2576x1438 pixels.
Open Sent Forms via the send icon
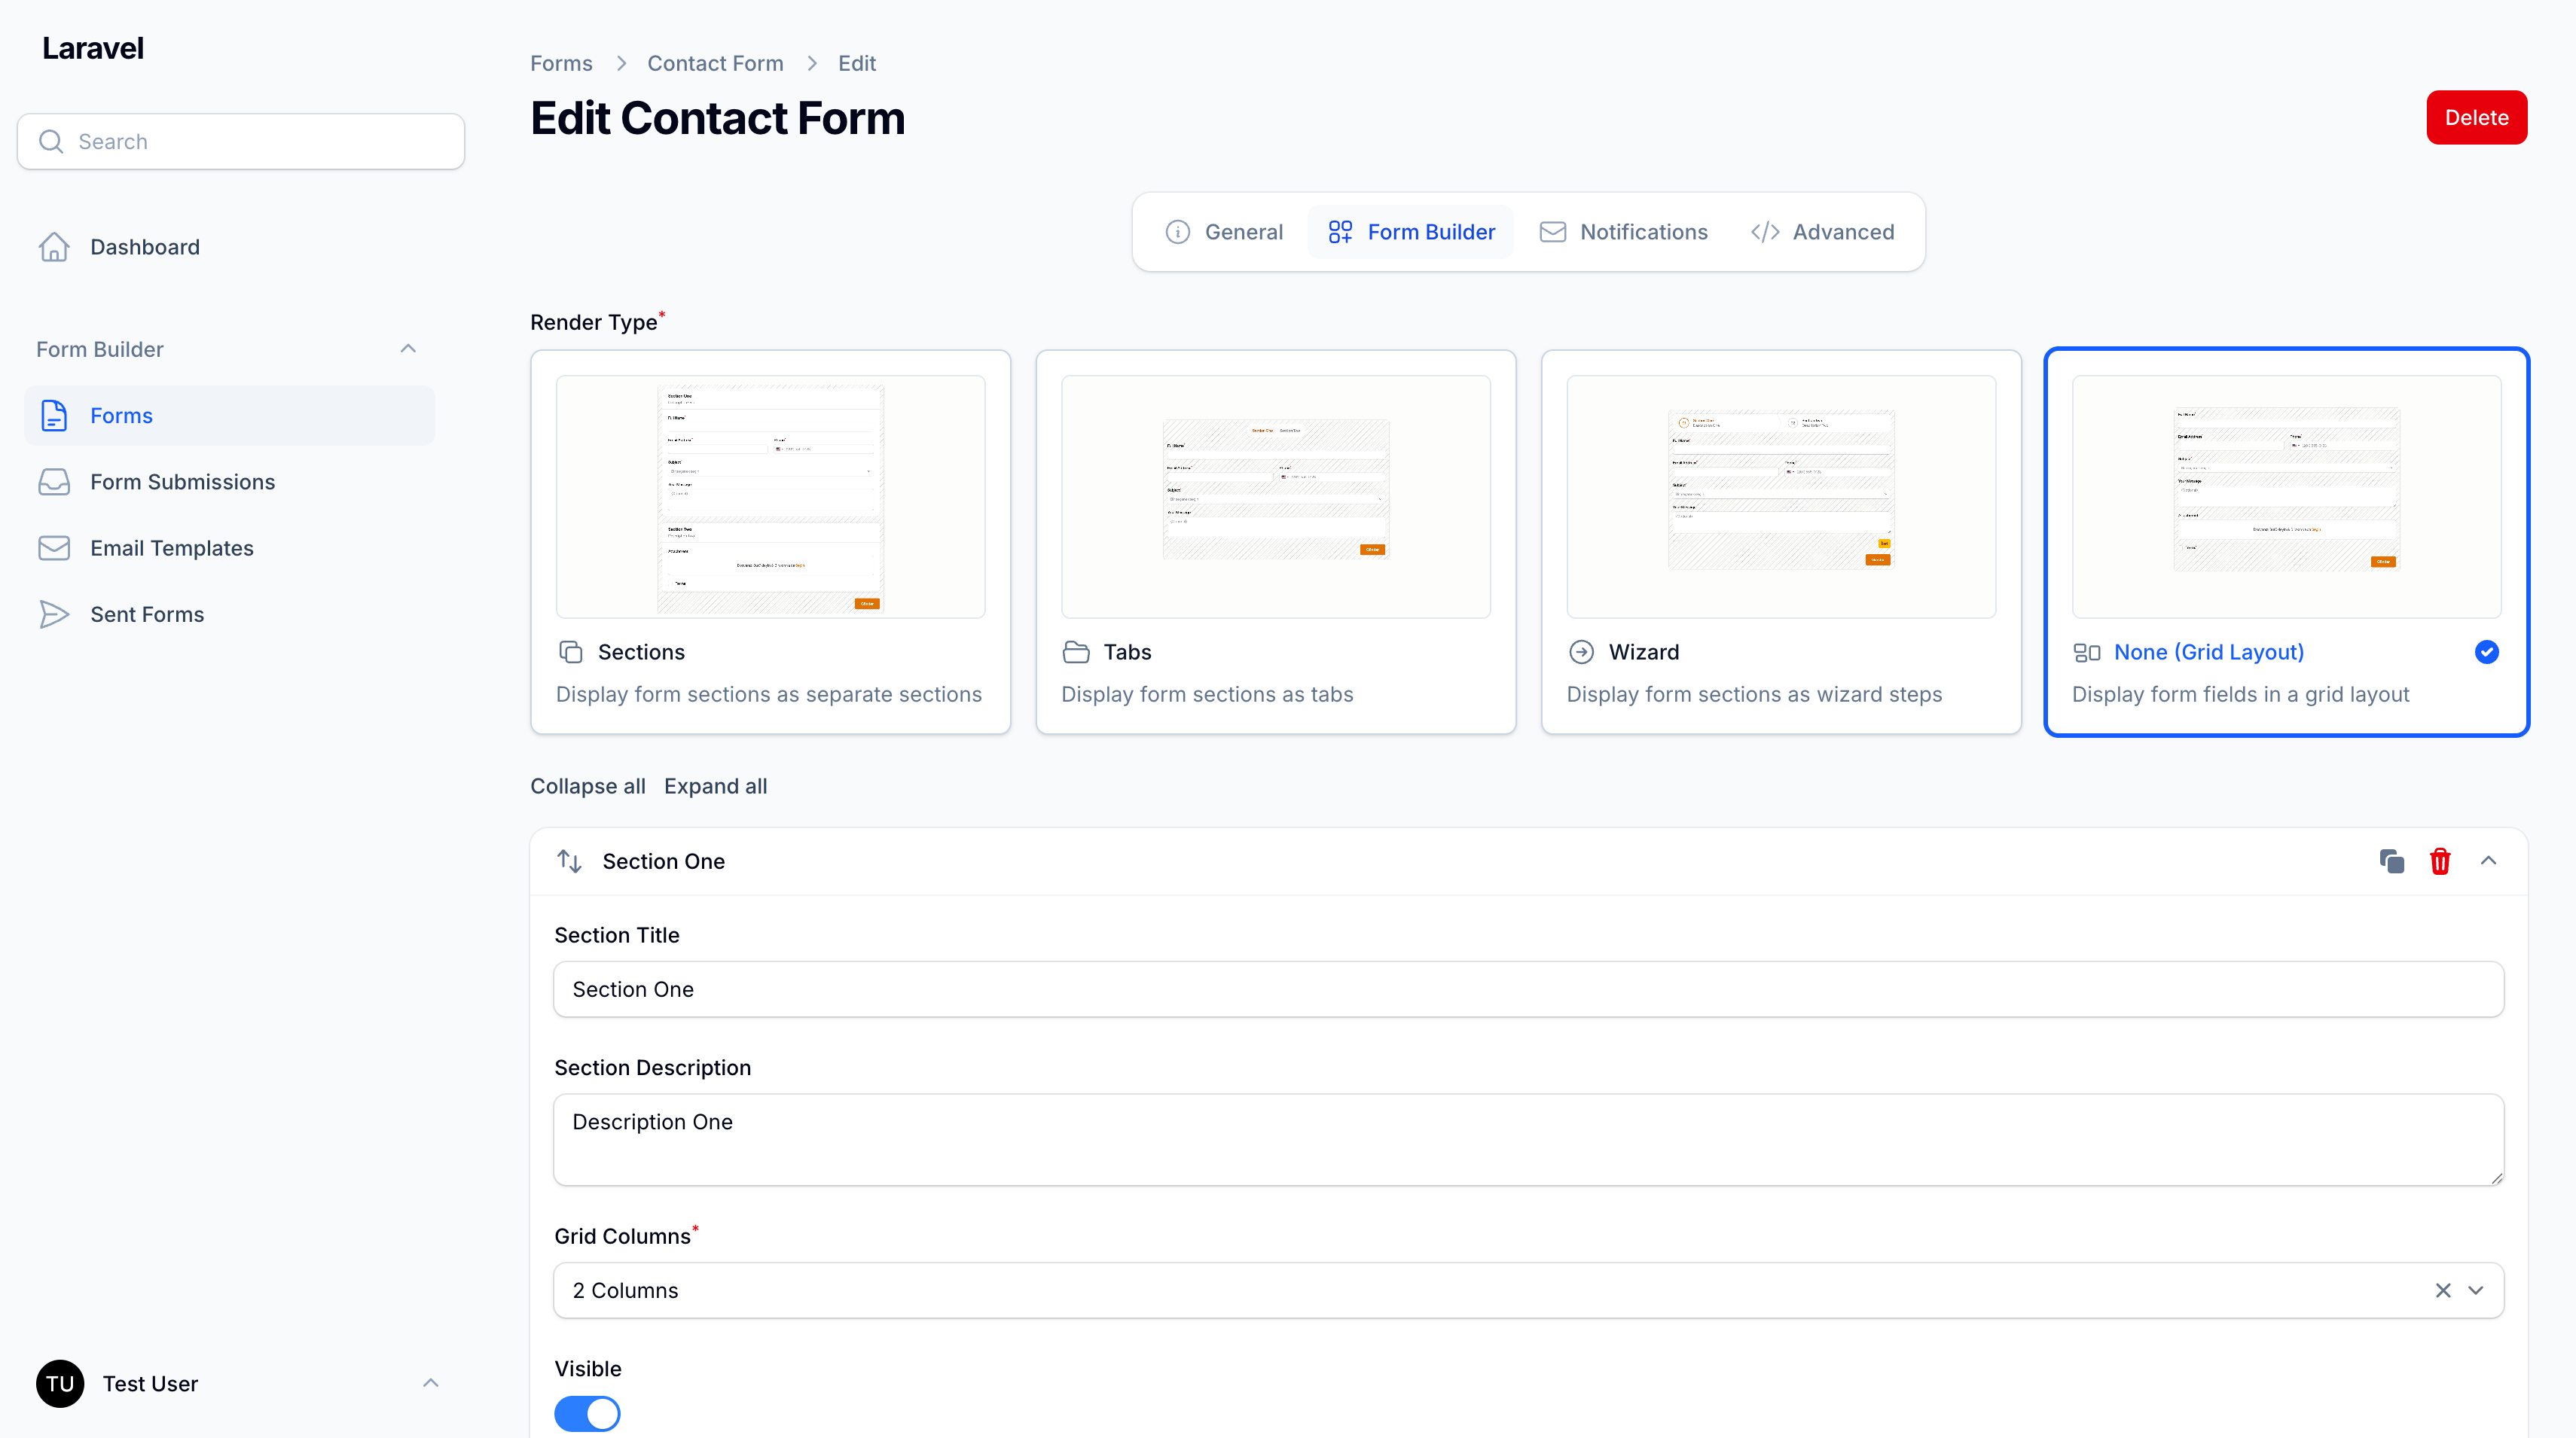coord(54,614)
